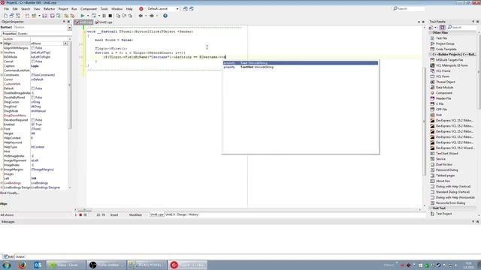Click the blue Help question mark icon
Viewport: 481px width, 270px height.
[x=165, y=16]
